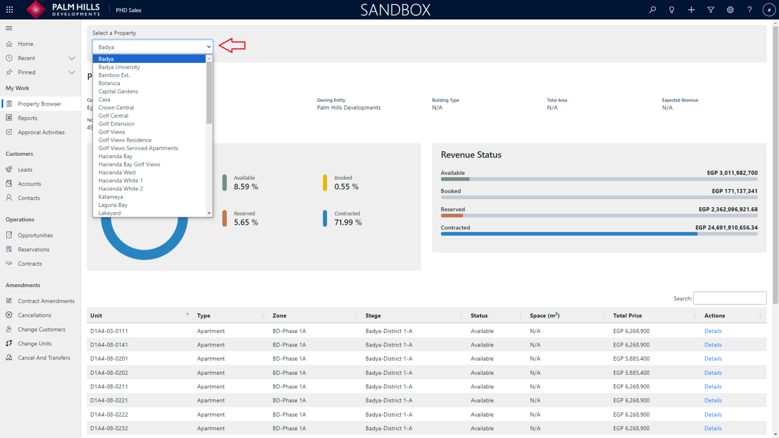Viewport: 779px width, 438px height.
Task: Click the Cancellations circle-x icon
Action: point(9,315)
